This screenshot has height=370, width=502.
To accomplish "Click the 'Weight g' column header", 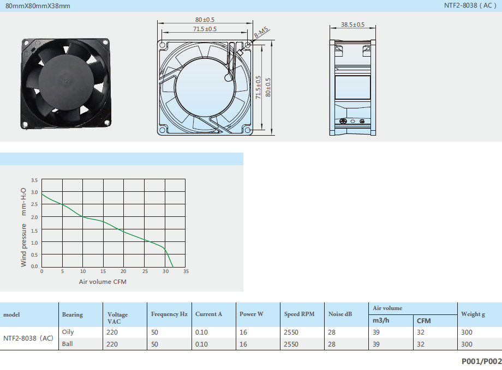I will click(x=473, y=314).
